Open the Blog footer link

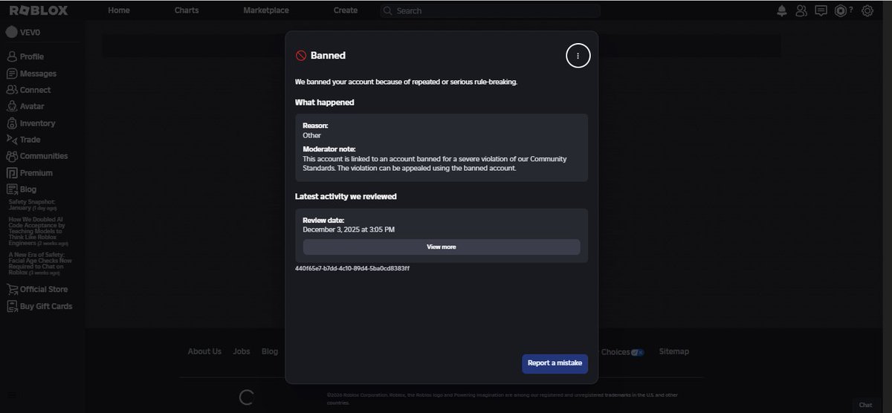(x=270, y=351)
